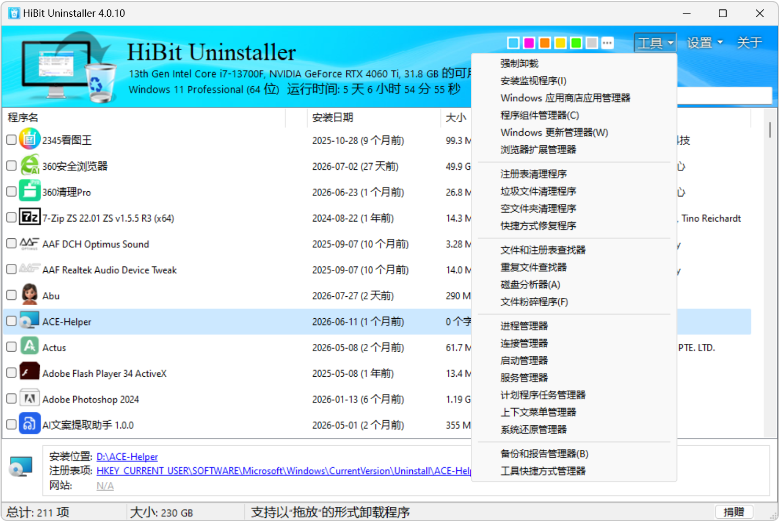Screen dimensions: 780x522
Task: Open the D:\ACE-Helper install location link
Action: [x=127, y=457]
